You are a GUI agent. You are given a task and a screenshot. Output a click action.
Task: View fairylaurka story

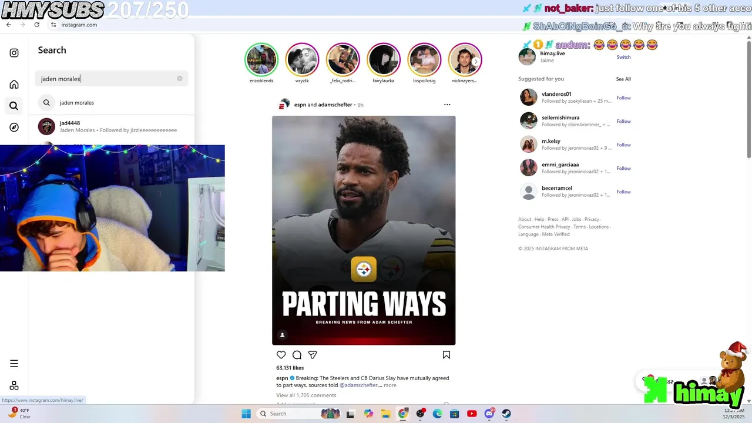click(x=383, y=59)
